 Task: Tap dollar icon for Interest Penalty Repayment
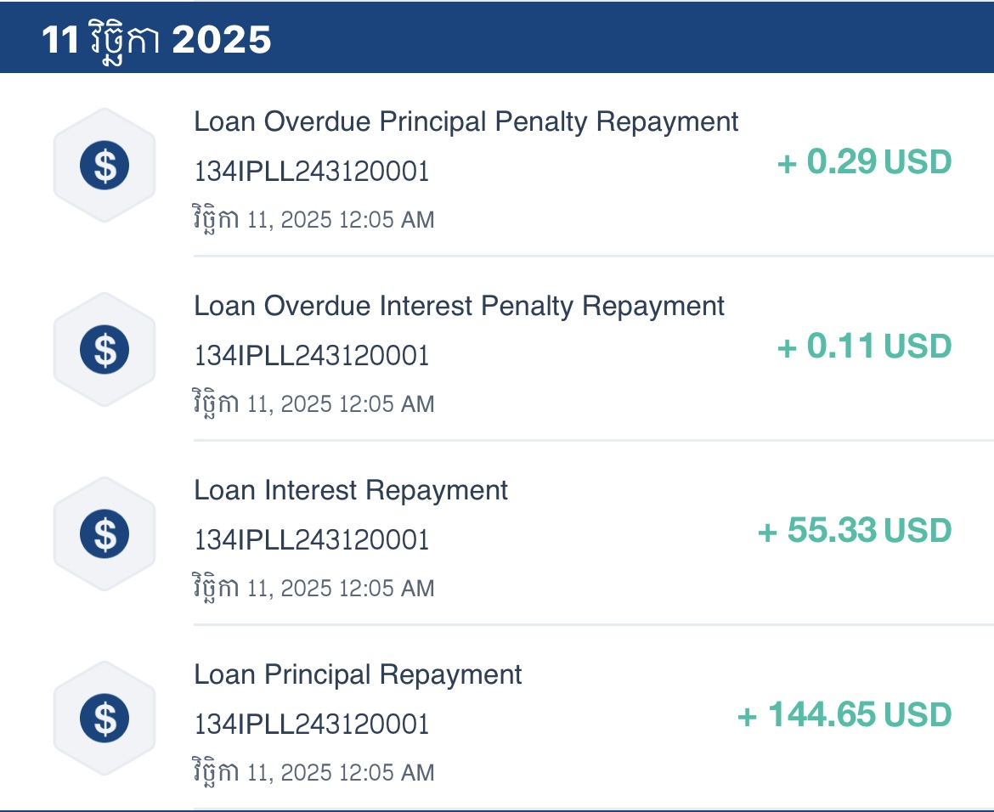[x=104, y=349]
